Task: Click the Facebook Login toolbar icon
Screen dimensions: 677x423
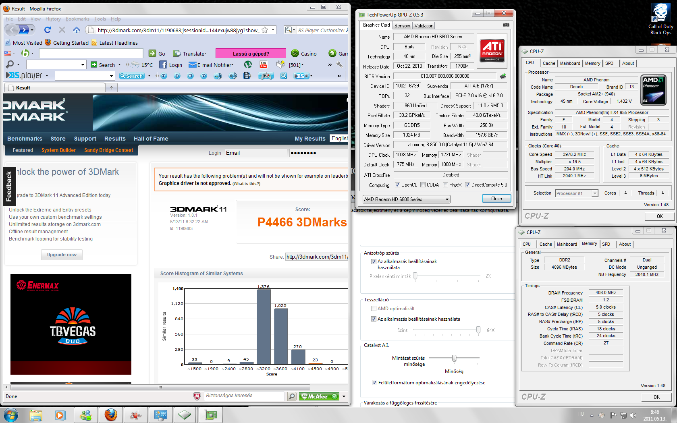Action: pos(171,65)
